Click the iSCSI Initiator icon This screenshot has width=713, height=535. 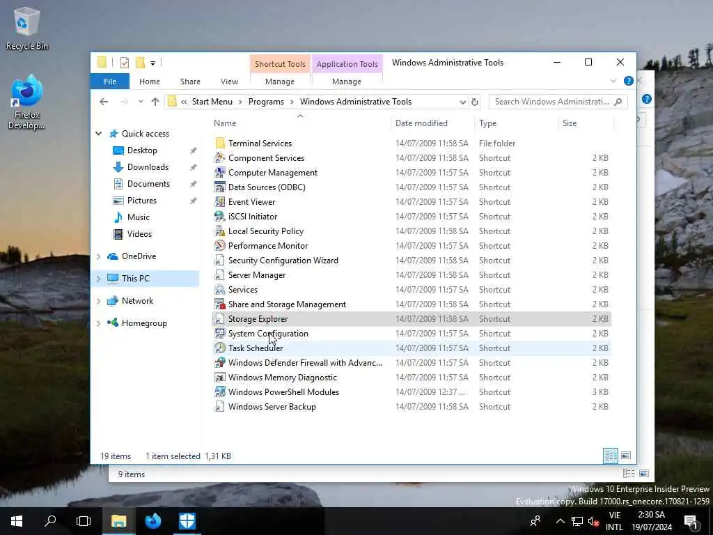pos(220,216)
